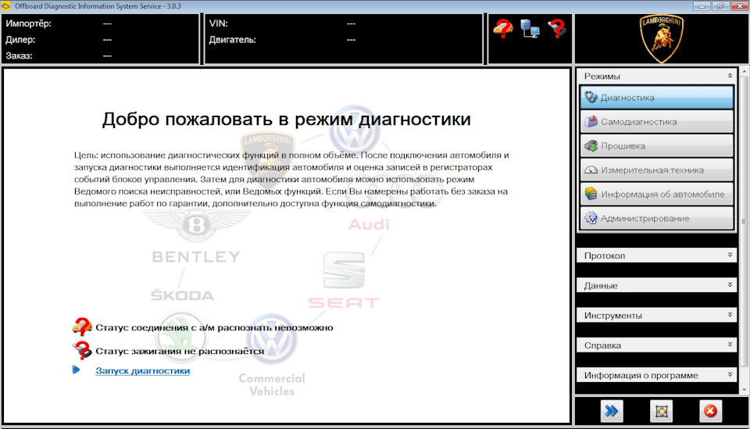Click the 'Добро пожаловать в режим диагностики' heading

coord(287,119)
